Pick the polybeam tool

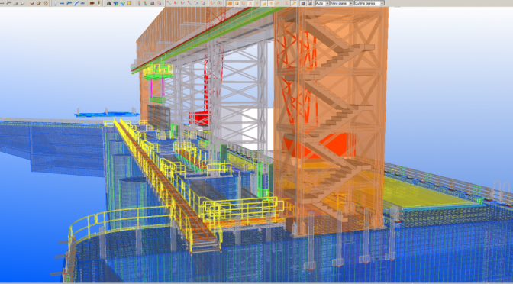coord(69,3)
